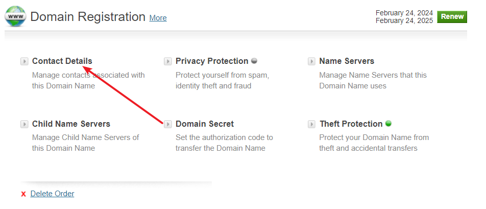Expand the Theft Protection arrow
This screenshot has width=486, height=209.
click(x=311, y=124)
